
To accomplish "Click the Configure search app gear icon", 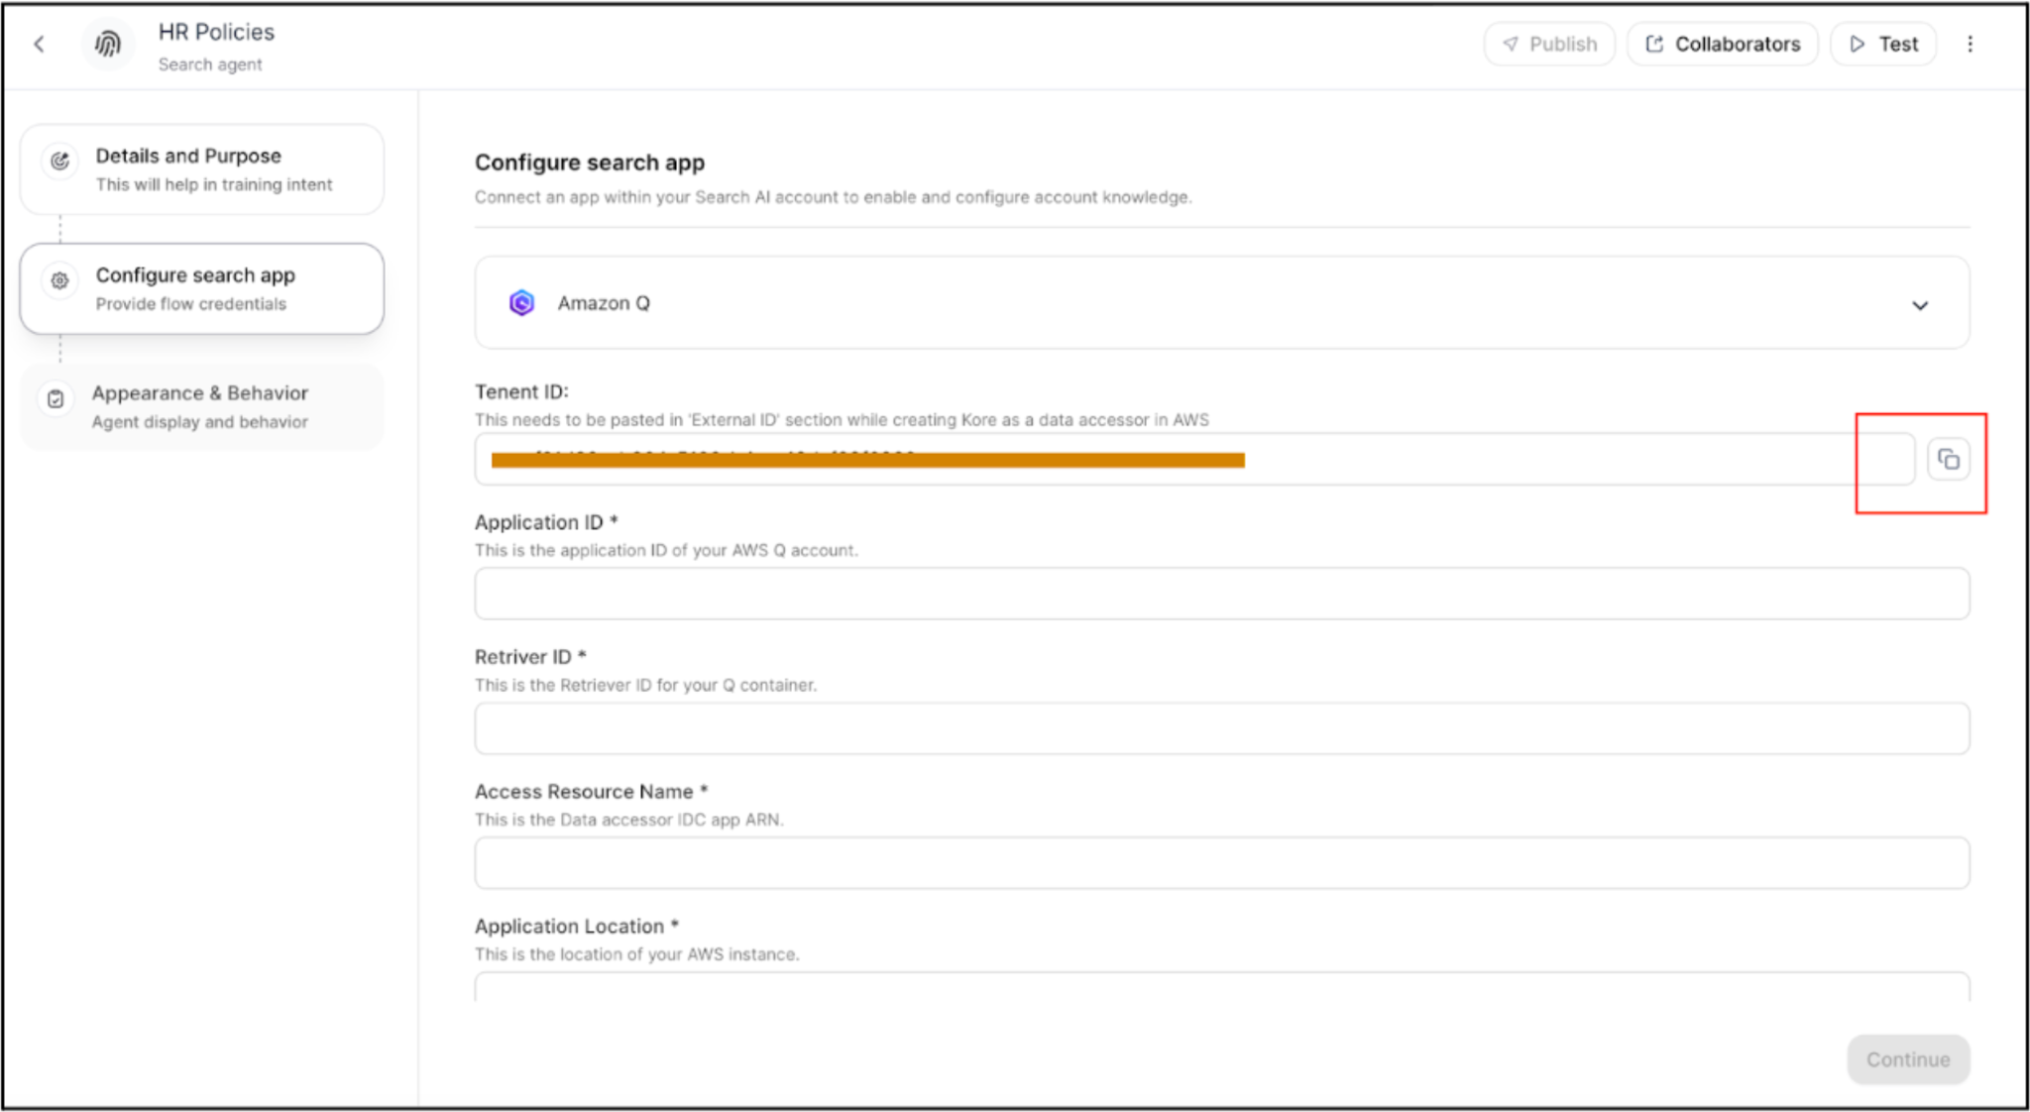I will tap(59, 280).
